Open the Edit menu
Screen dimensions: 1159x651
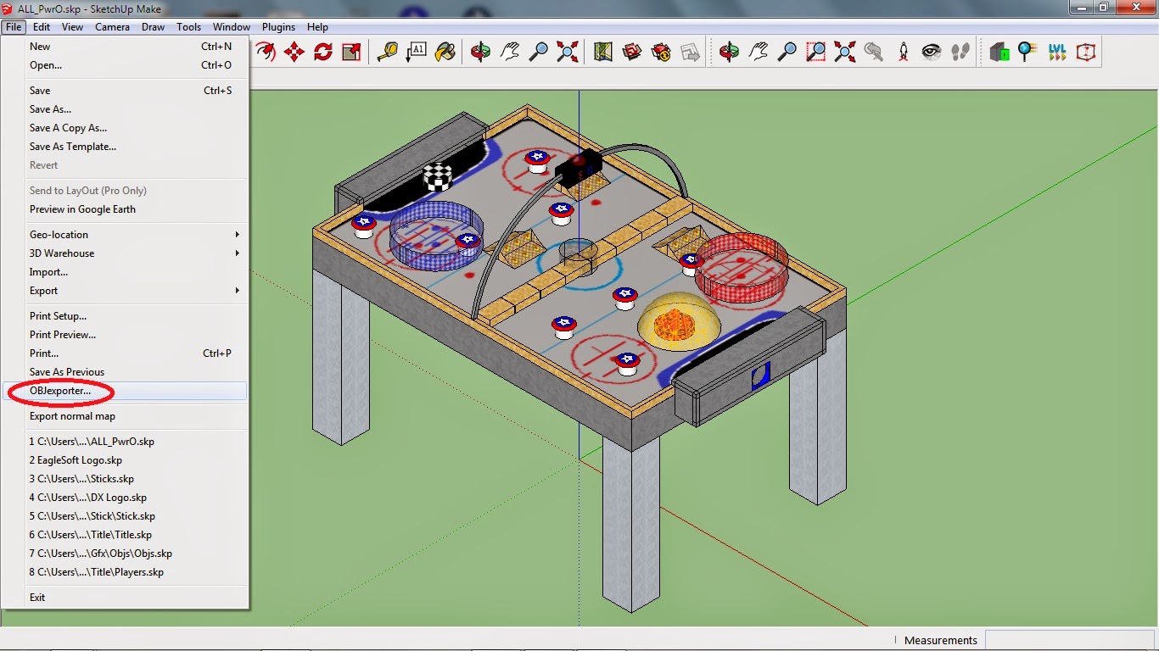pyautogui.click(x=42, y=27)
